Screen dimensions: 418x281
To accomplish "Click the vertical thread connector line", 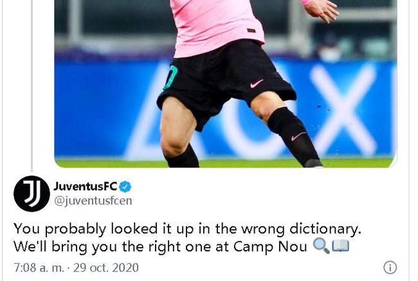I will [x=32, y=86].
